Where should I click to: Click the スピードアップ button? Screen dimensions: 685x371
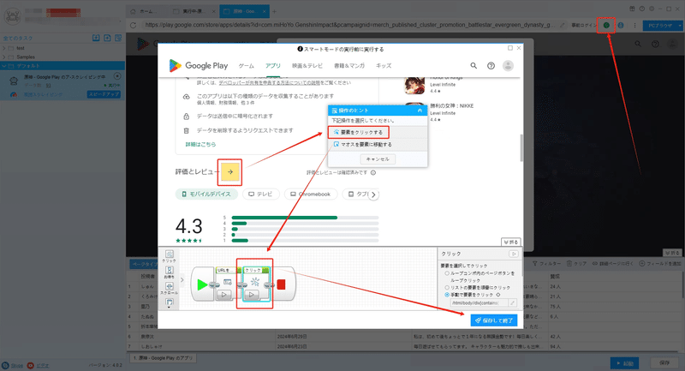pos(104,94)
